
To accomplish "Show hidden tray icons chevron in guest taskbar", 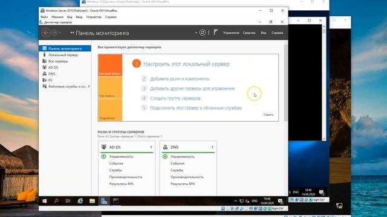I will pyautogui.click(x=235, y=201).
